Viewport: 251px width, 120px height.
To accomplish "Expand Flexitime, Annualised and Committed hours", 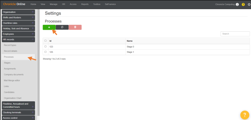I will (x=18, y=105).
